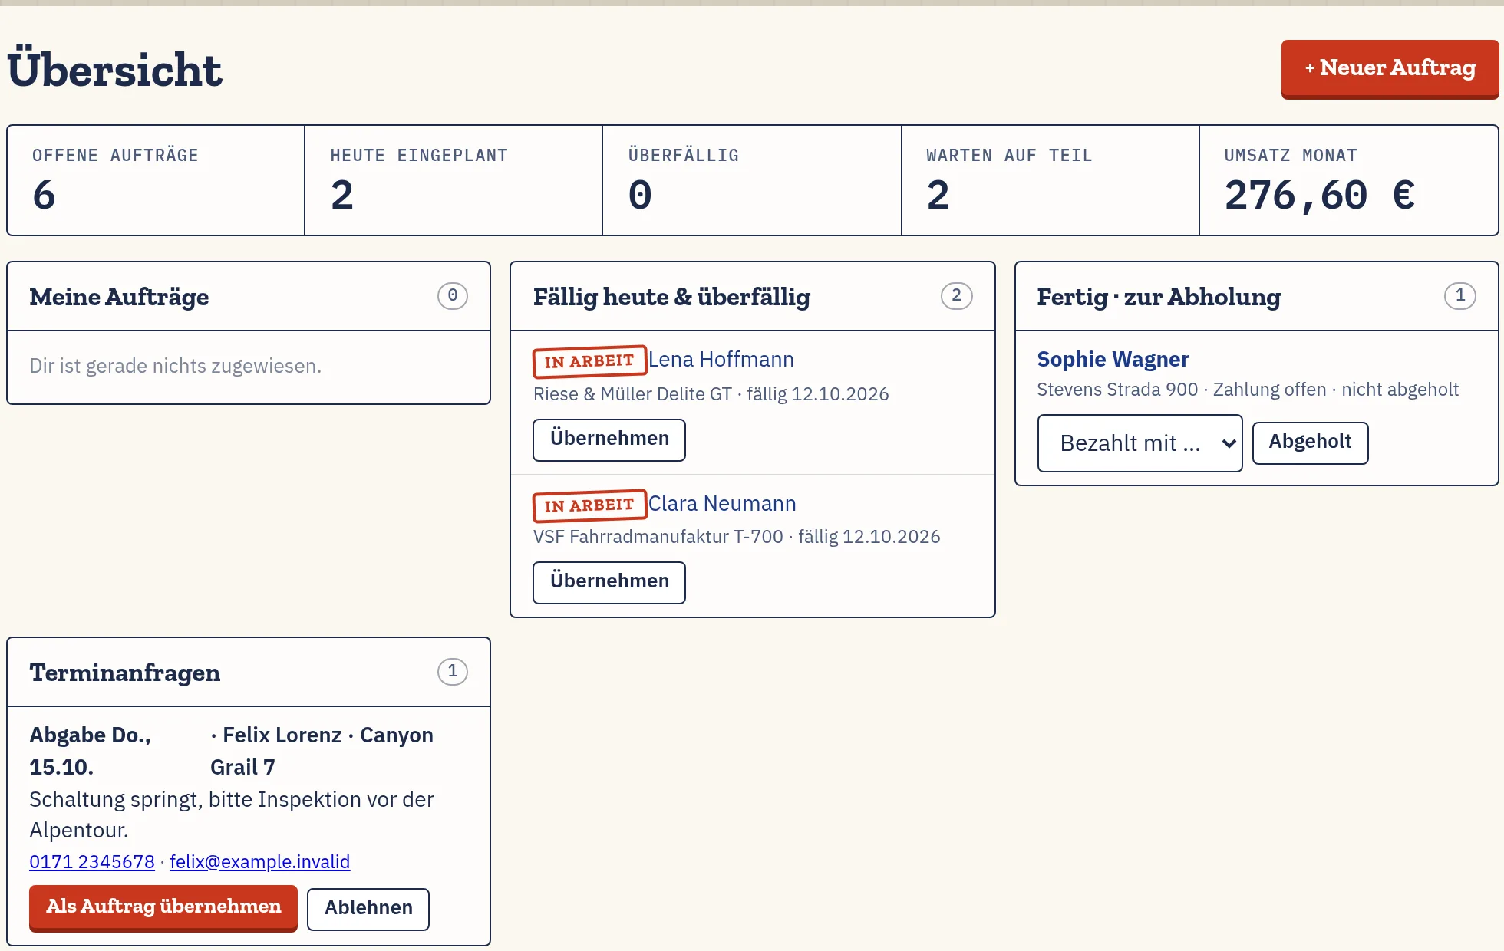The image size is (1504, 951).
Task: Click the 'Schaltung springt' request description
Action: pos(232,814)
